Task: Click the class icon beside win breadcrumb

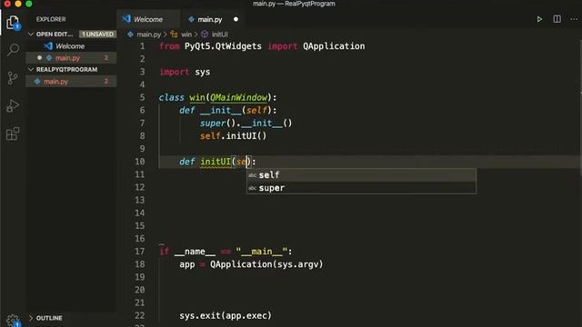Action: point(174,35)
